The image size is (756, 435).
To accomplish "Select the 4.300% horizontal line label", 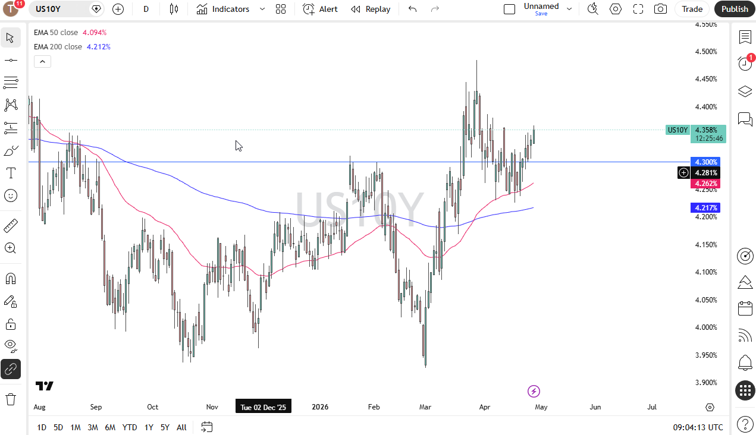I will pos(705,162).
